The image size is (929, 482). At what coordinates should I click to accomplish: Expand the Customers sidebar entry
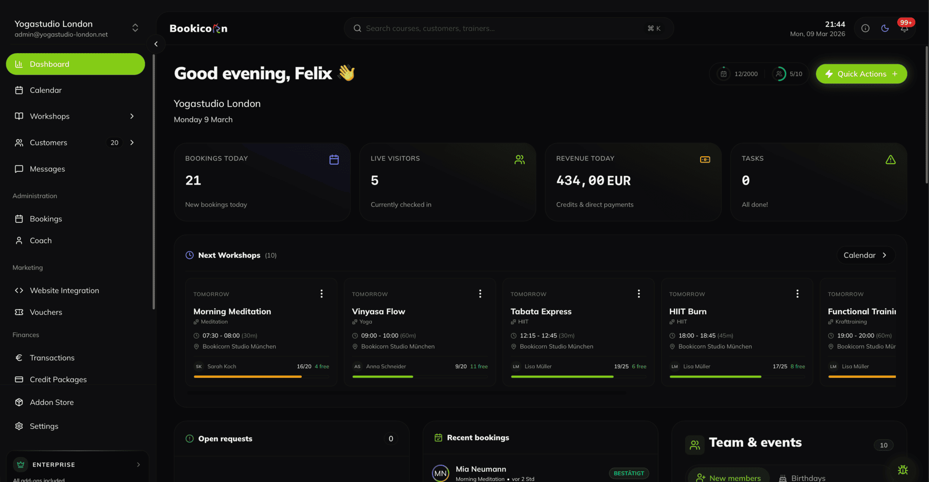pos(132,142)
